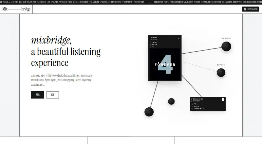Click the "Places to be" card title

[198, 99]
